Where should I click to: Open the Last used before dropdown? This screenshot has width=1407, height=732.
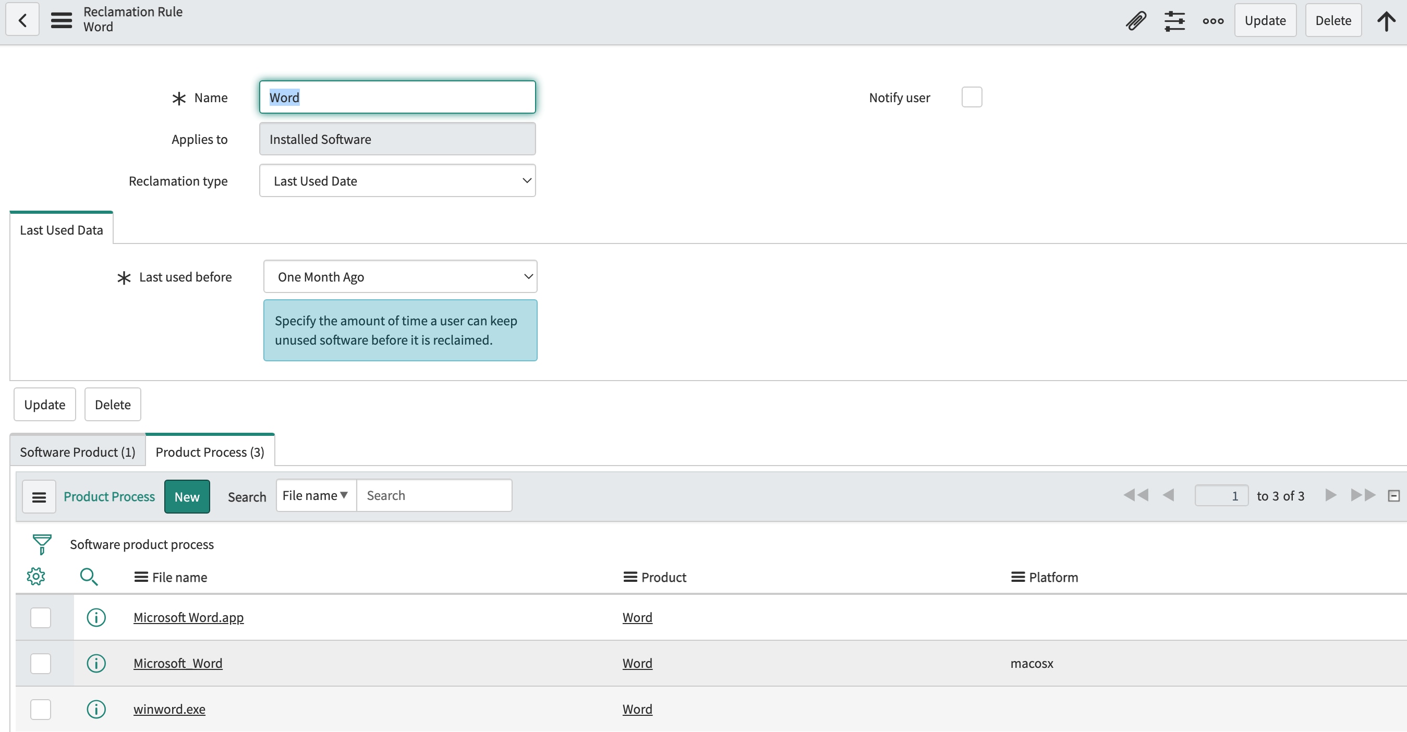pyautogui.click(x=400, y=277)
